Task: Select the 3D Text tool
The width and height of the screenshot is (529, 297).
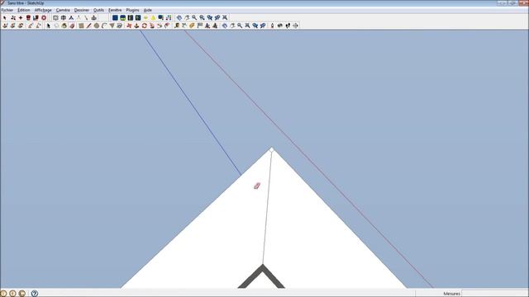Action: (215, 26)
